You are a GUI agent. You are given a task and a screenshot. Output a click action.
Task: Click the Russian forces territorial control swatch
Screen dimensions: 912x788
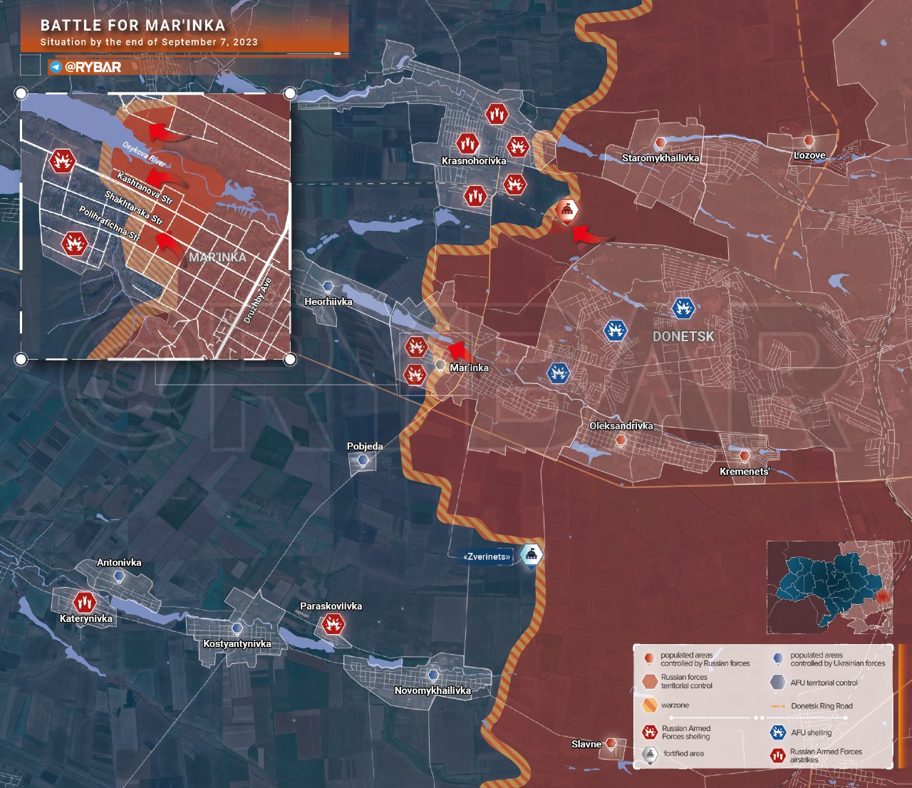(649, 681)
